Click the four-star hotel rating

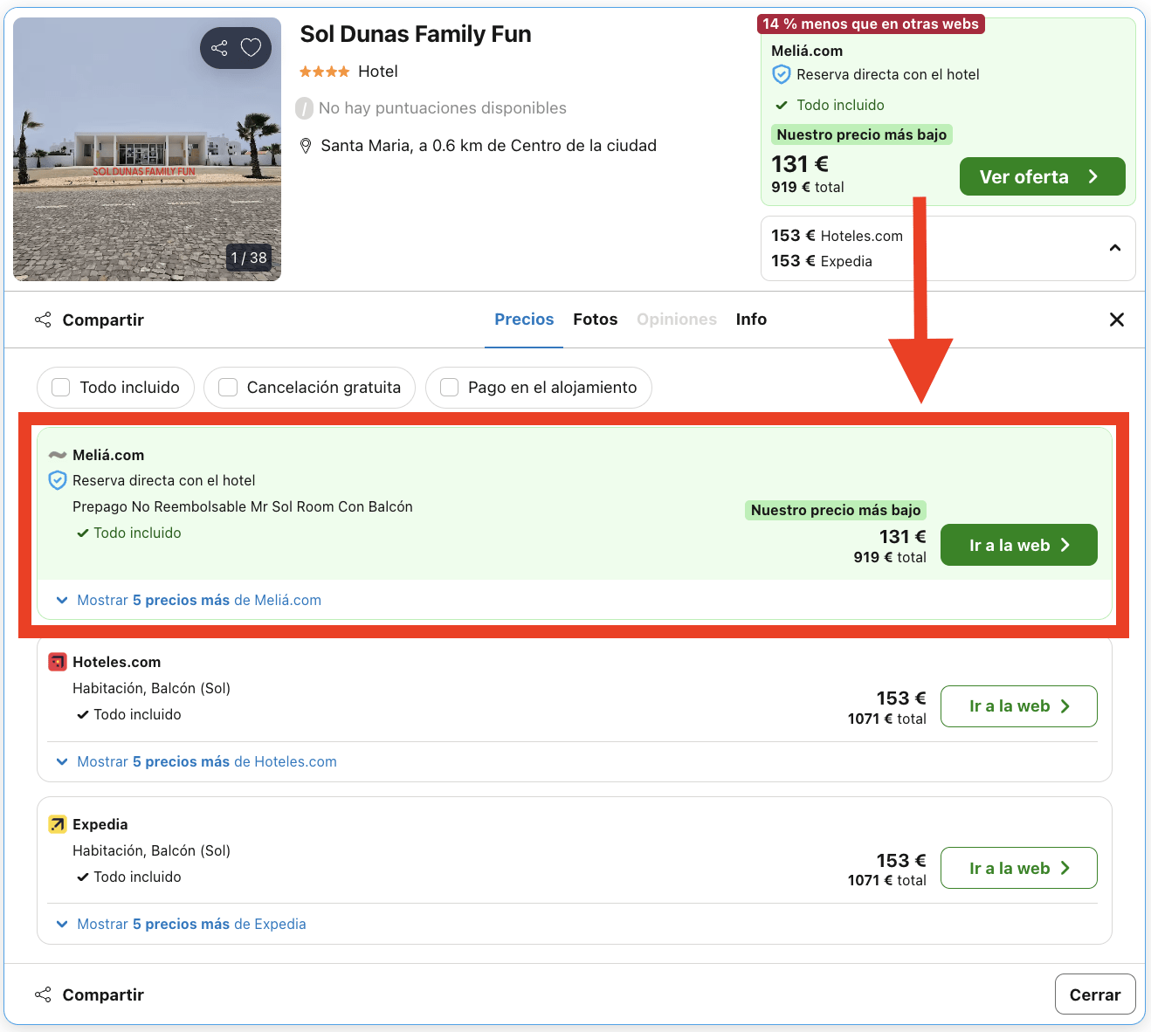click(x=325, y=72)
